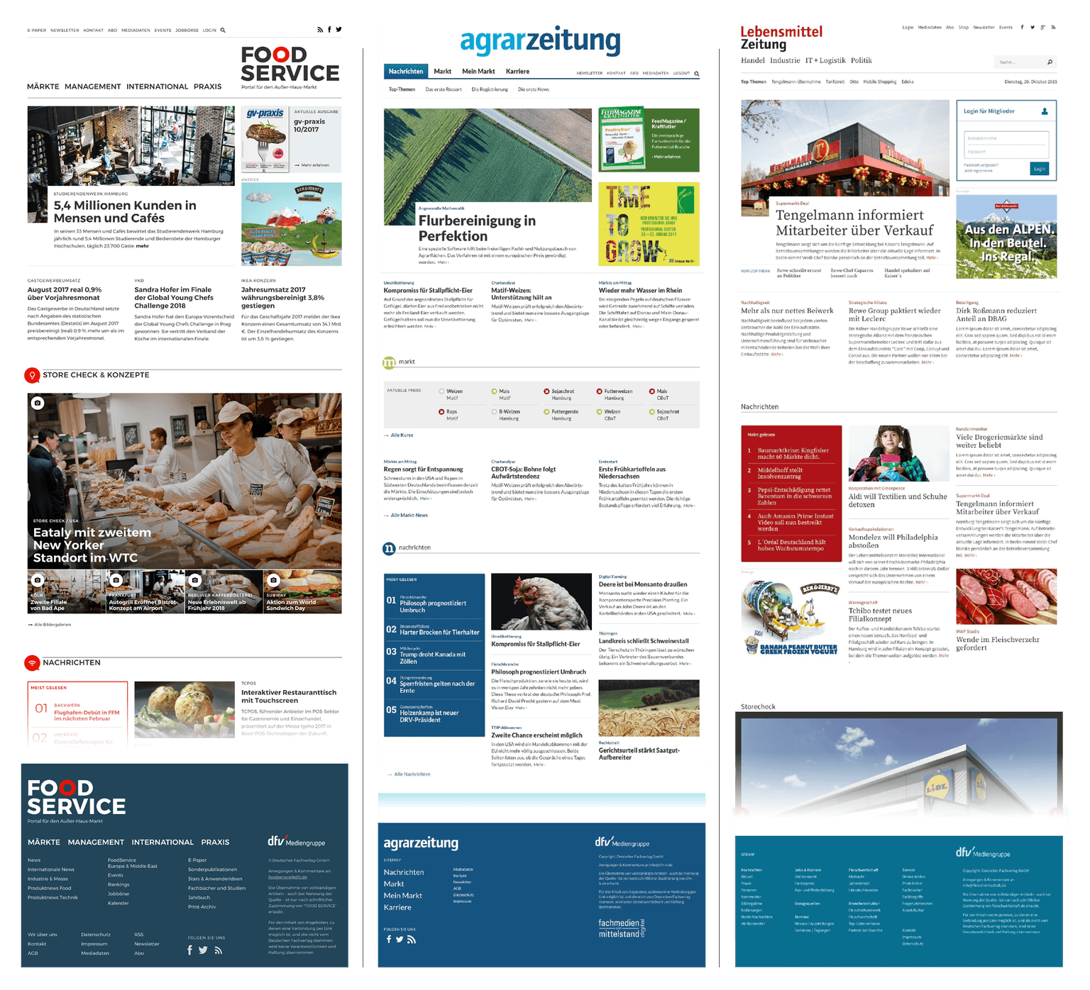Screen dimensions: 1090x990
Task: Click 'Passwort vergessen?' in login box
Action: point(981,165)
